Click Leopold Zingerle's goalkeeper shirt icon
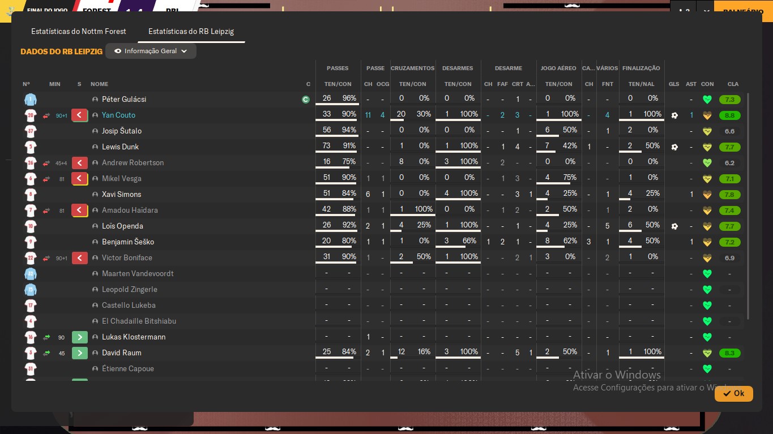The image size is (773, 434). click(x=31, y=290)
